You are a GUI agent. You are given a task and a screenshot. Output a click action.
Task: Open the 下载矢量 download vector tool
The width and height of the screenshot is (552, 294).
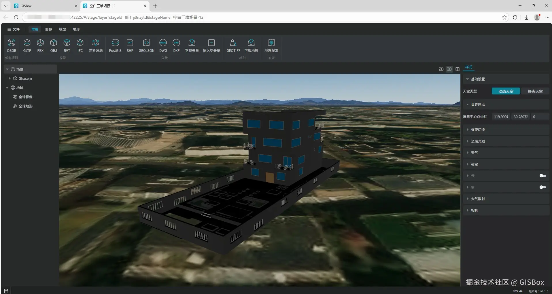pyautogui.click(x=192, y=46)
